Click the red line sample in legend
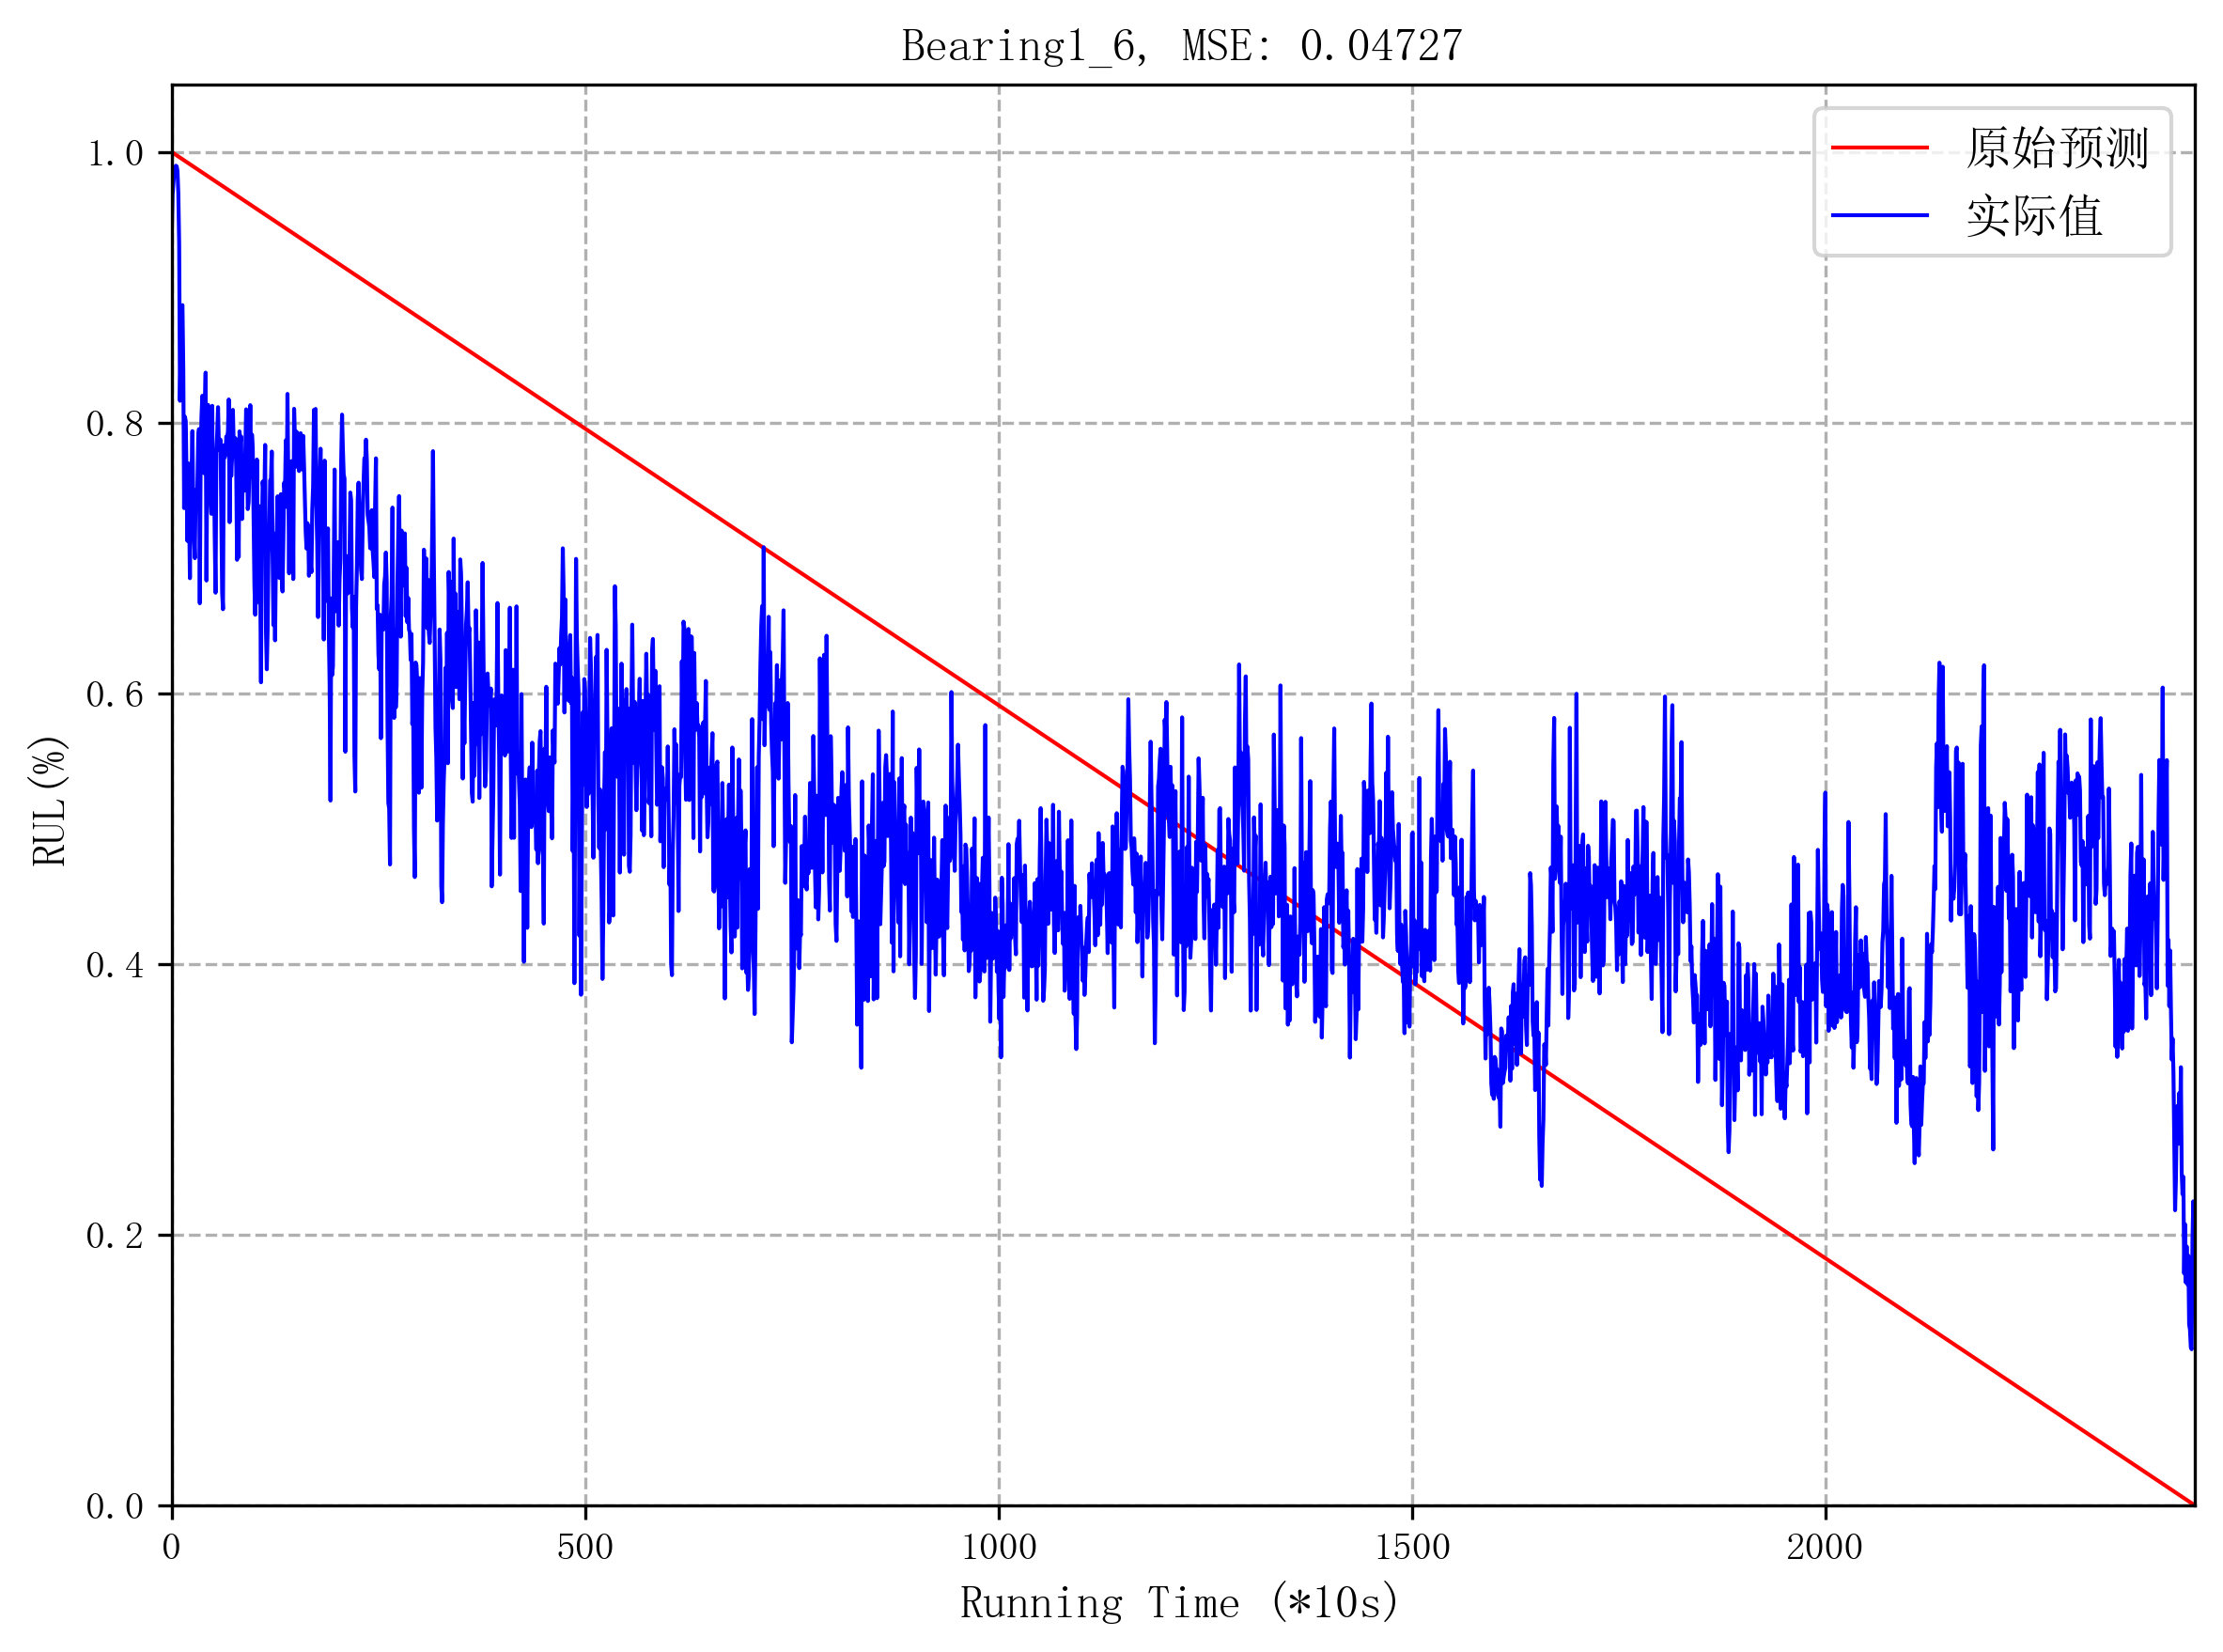This screenshot has height=1652, width=2223. click(x=1880, y=148)
